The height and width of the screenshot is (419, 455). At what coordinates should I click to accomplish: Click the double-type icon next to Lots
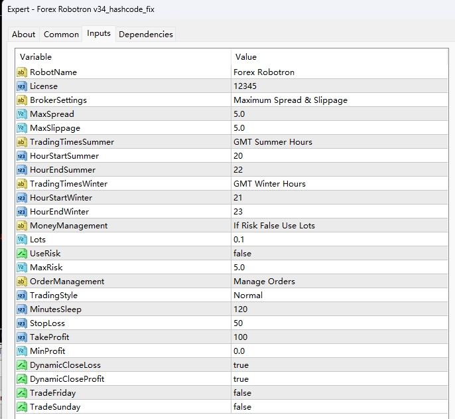pyautogui.click(x=21, y=239)
